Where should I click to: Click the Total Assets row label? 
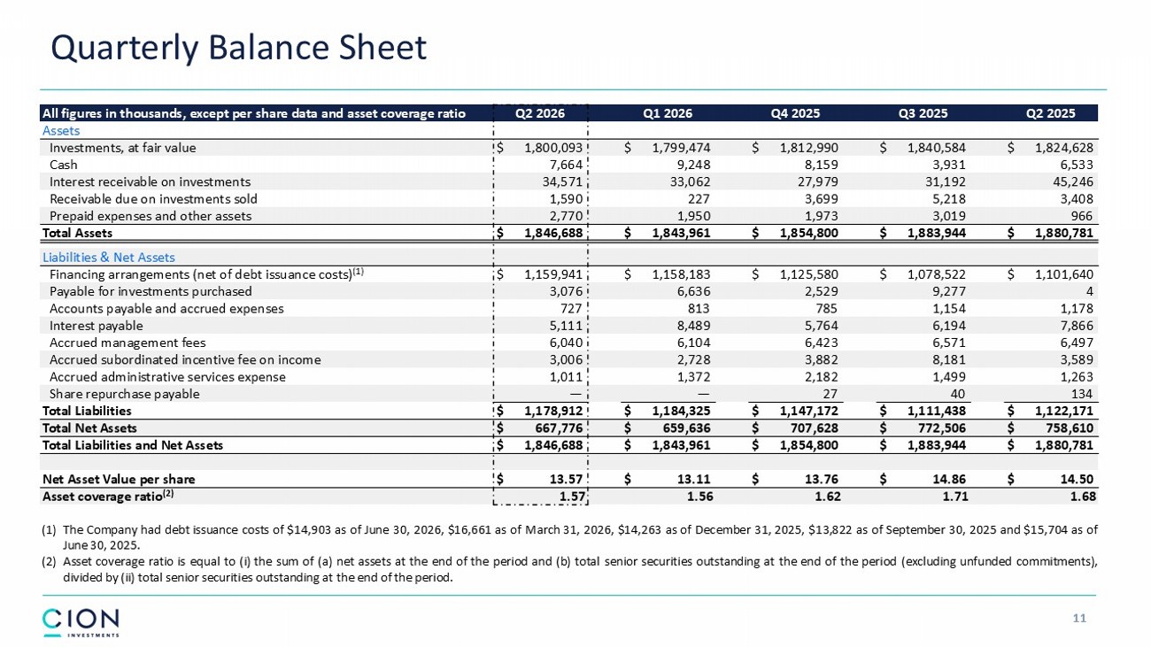click(x=77, y=233)
